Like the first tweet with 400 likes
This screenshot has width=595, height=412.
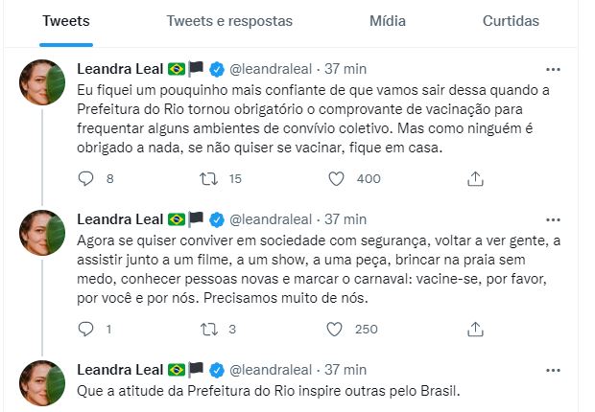[336, 178]
